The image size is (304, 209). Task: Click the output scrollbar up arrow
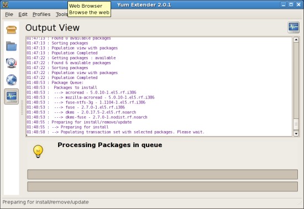pyautogui.click(x=296, y=40)
